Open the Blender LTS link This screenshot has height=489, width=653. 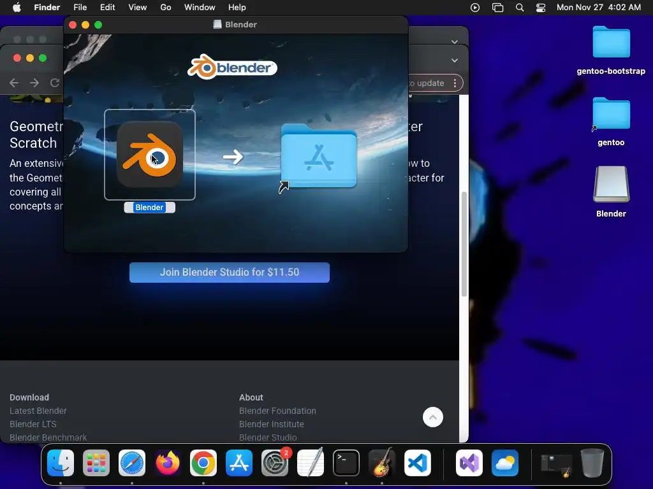33,424
